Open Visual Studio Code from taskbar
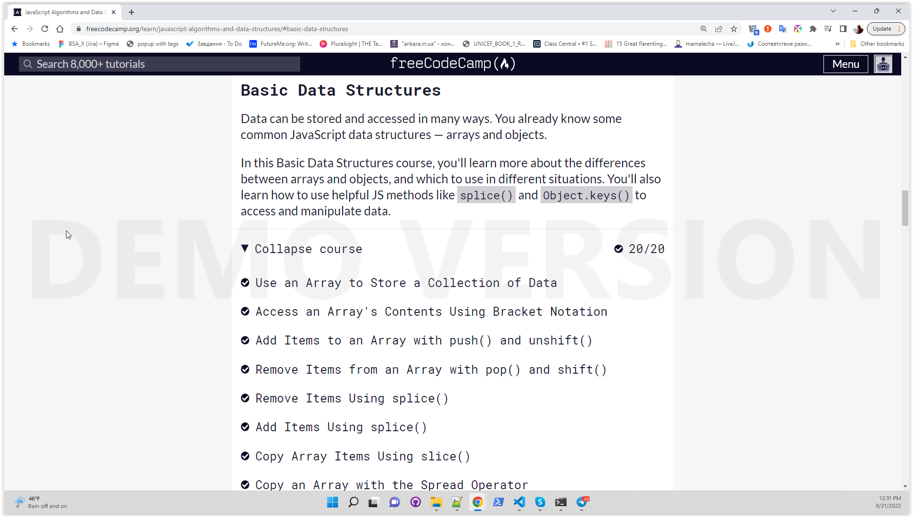Screen dimensions: 913x517 click(x=519, y=502)
